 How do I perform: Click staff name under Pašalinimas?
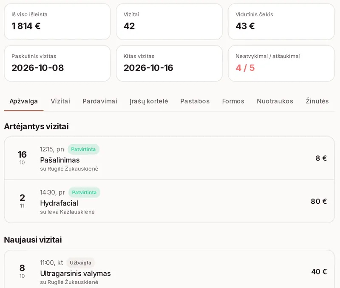tap(69, 168)
